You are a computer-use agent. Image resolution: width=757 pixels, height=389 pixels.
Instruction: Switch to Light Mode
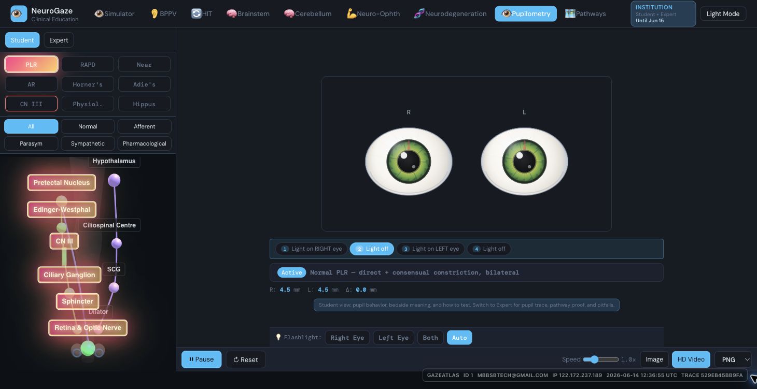pos(723,13)
